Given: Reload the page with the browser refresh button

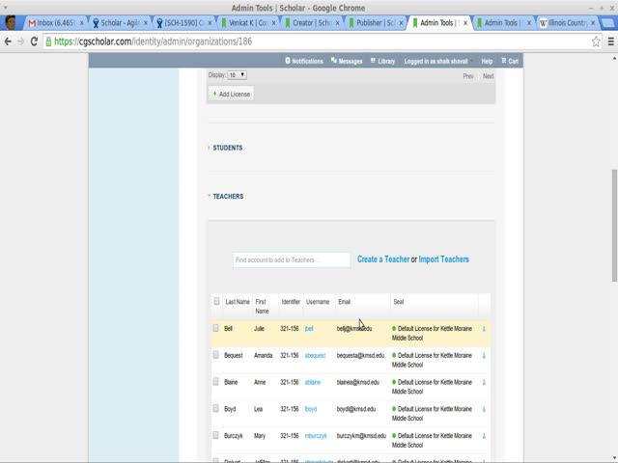Looking at the screenshot, I should [35, 41].
